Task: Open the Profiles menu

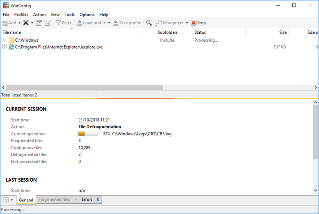Action: 21,15
